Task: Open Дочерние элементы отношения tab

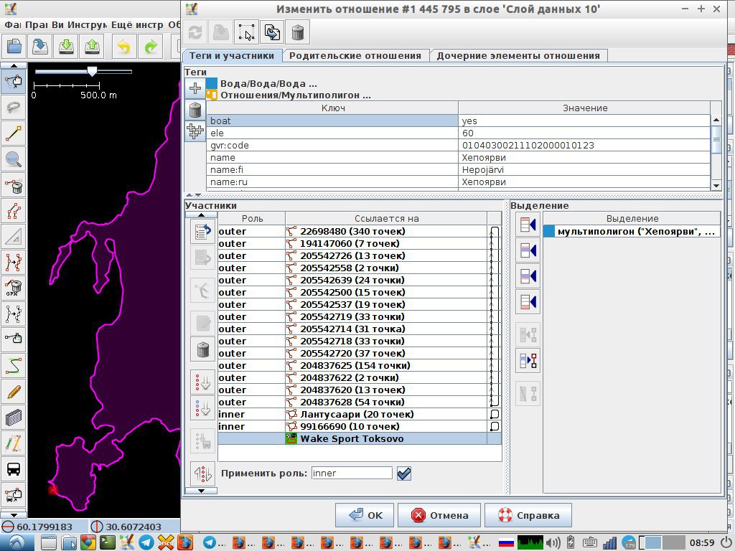Action: [x=518, y=56]
